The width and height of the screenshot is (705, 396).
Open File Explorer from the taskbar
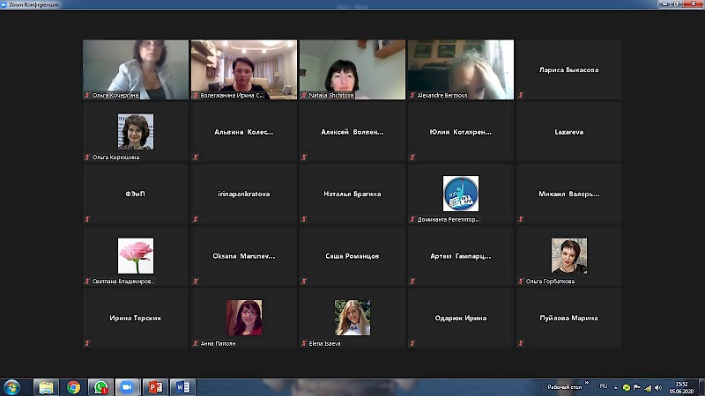[46, 387]
